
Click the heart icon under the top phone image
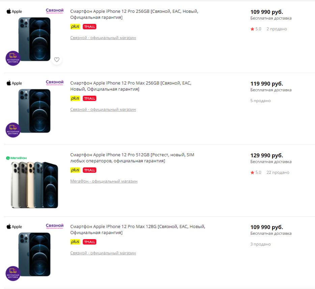pos(57,59)
